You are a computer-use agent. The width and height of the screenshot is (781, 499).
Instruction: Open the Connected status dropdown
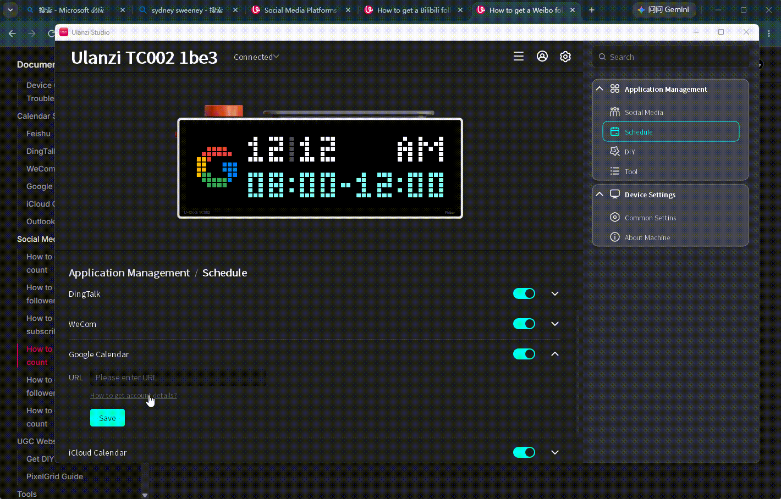click(256, 57)
